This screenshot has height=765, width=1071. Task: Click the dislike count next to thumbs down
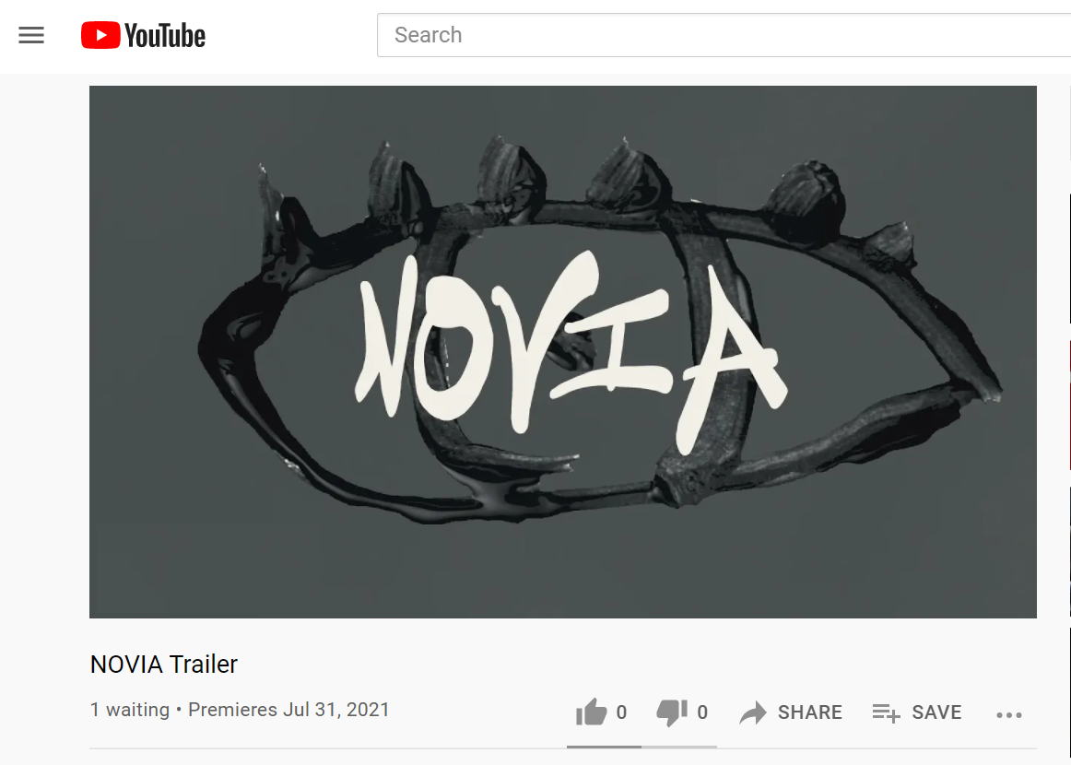(702, 712)
